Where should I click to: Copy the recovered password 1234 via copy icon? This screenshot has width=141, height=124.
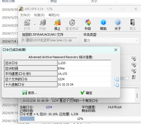(117, 79)
